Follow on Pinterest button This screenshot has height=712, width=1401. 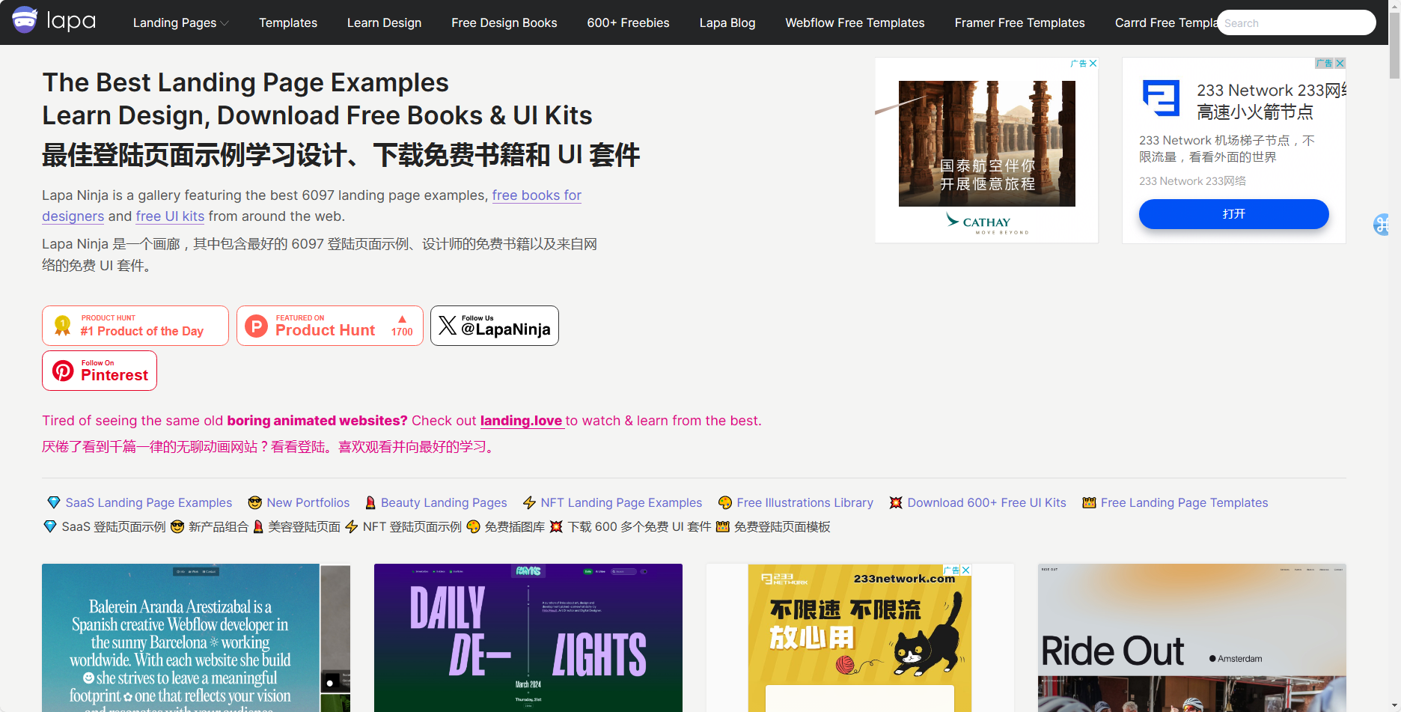(100, 371)
